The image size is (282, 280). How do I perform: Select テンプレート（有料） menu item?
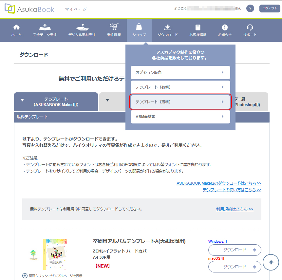(x=180, y=87)
